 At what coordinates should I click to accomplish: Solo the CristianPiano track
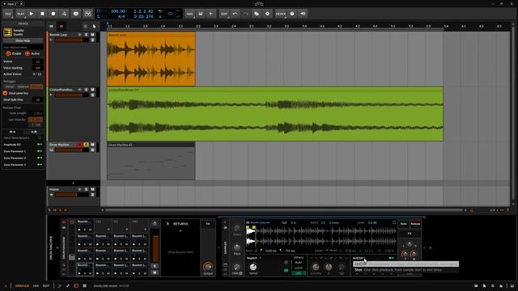(87, 90)
